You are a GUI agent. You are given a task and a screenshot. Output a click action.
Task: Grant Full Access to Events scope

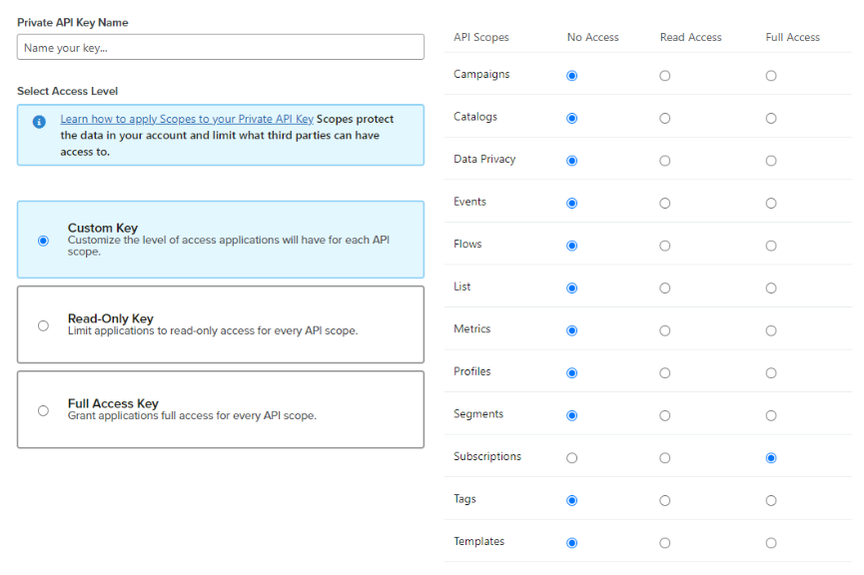pos(771,204)
